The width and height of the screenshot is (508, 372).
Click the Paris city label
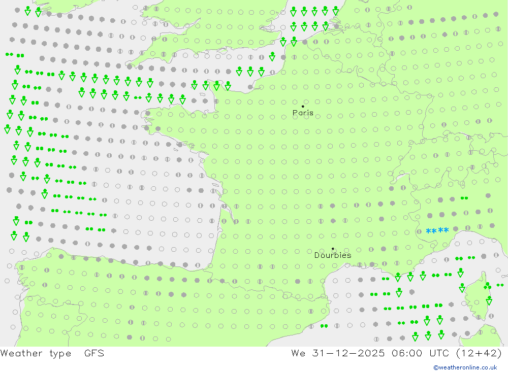click(303, 113)
